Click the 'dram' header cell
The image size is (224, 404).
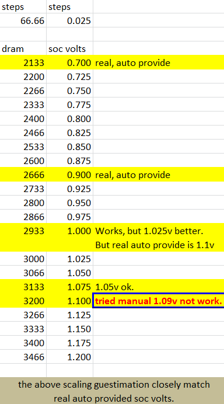click(x=23, y=48)
